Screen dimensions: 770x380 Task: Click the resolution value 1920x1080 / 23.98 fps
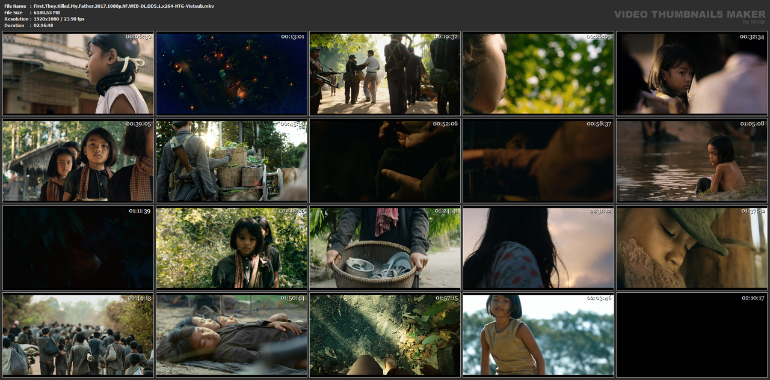(59, 19)
